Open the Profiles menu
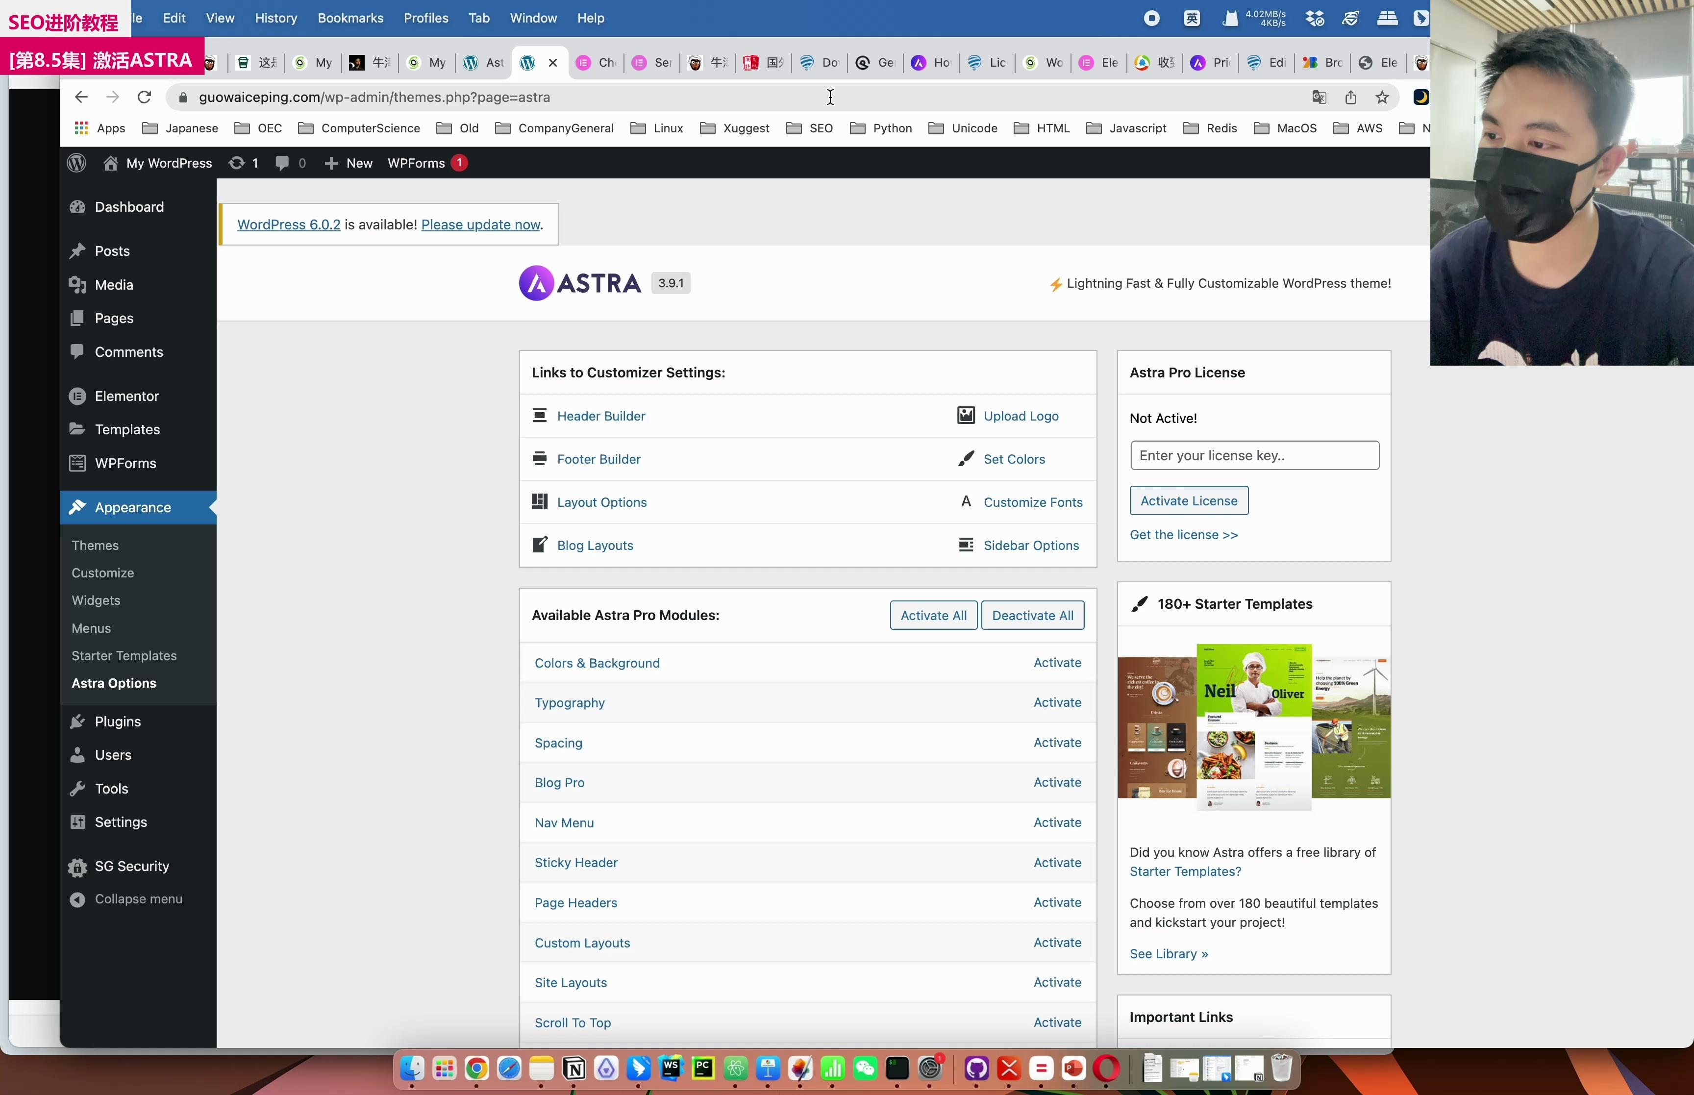The height and width of the screenshot is (1095, 1694). pyautogui.click(x=426, y=18)
